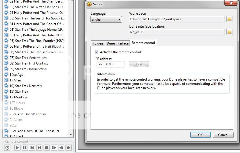The height and width of the screenshot is (153, 240).
Task: Click the Rewind remote control button
Action: click(61, 148)
